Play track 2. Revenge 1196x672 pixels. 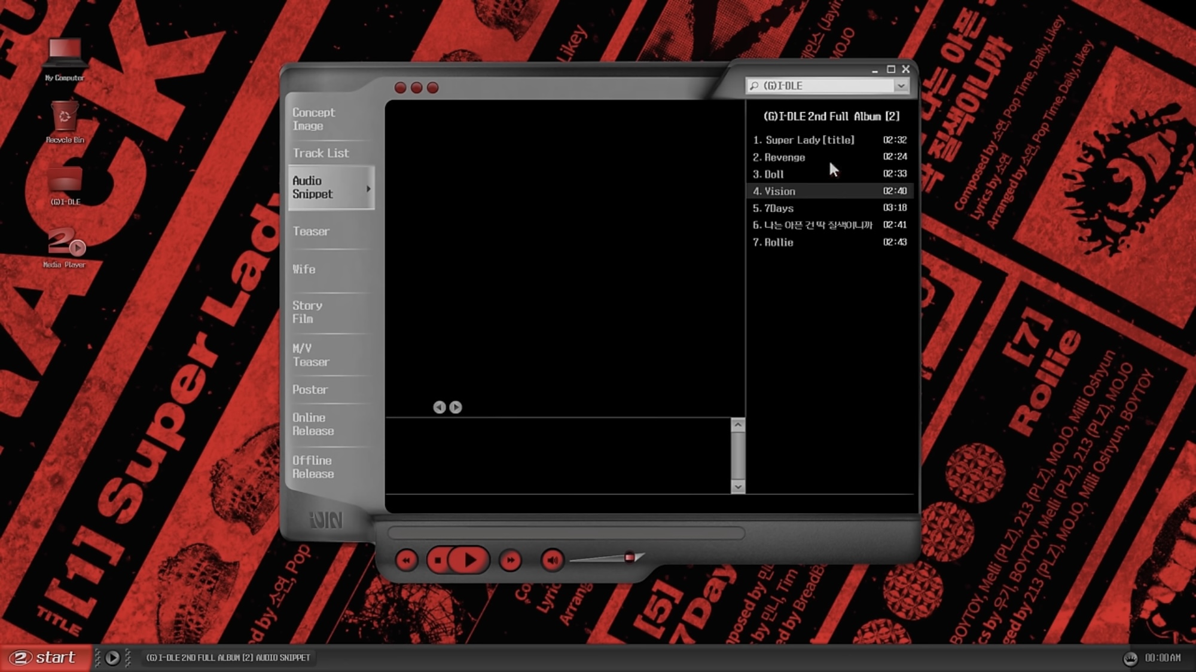coord(829,157)
